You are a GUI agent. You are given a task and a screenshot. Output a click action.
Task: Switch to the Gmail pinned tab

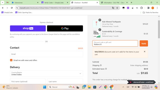coord(7,2)
